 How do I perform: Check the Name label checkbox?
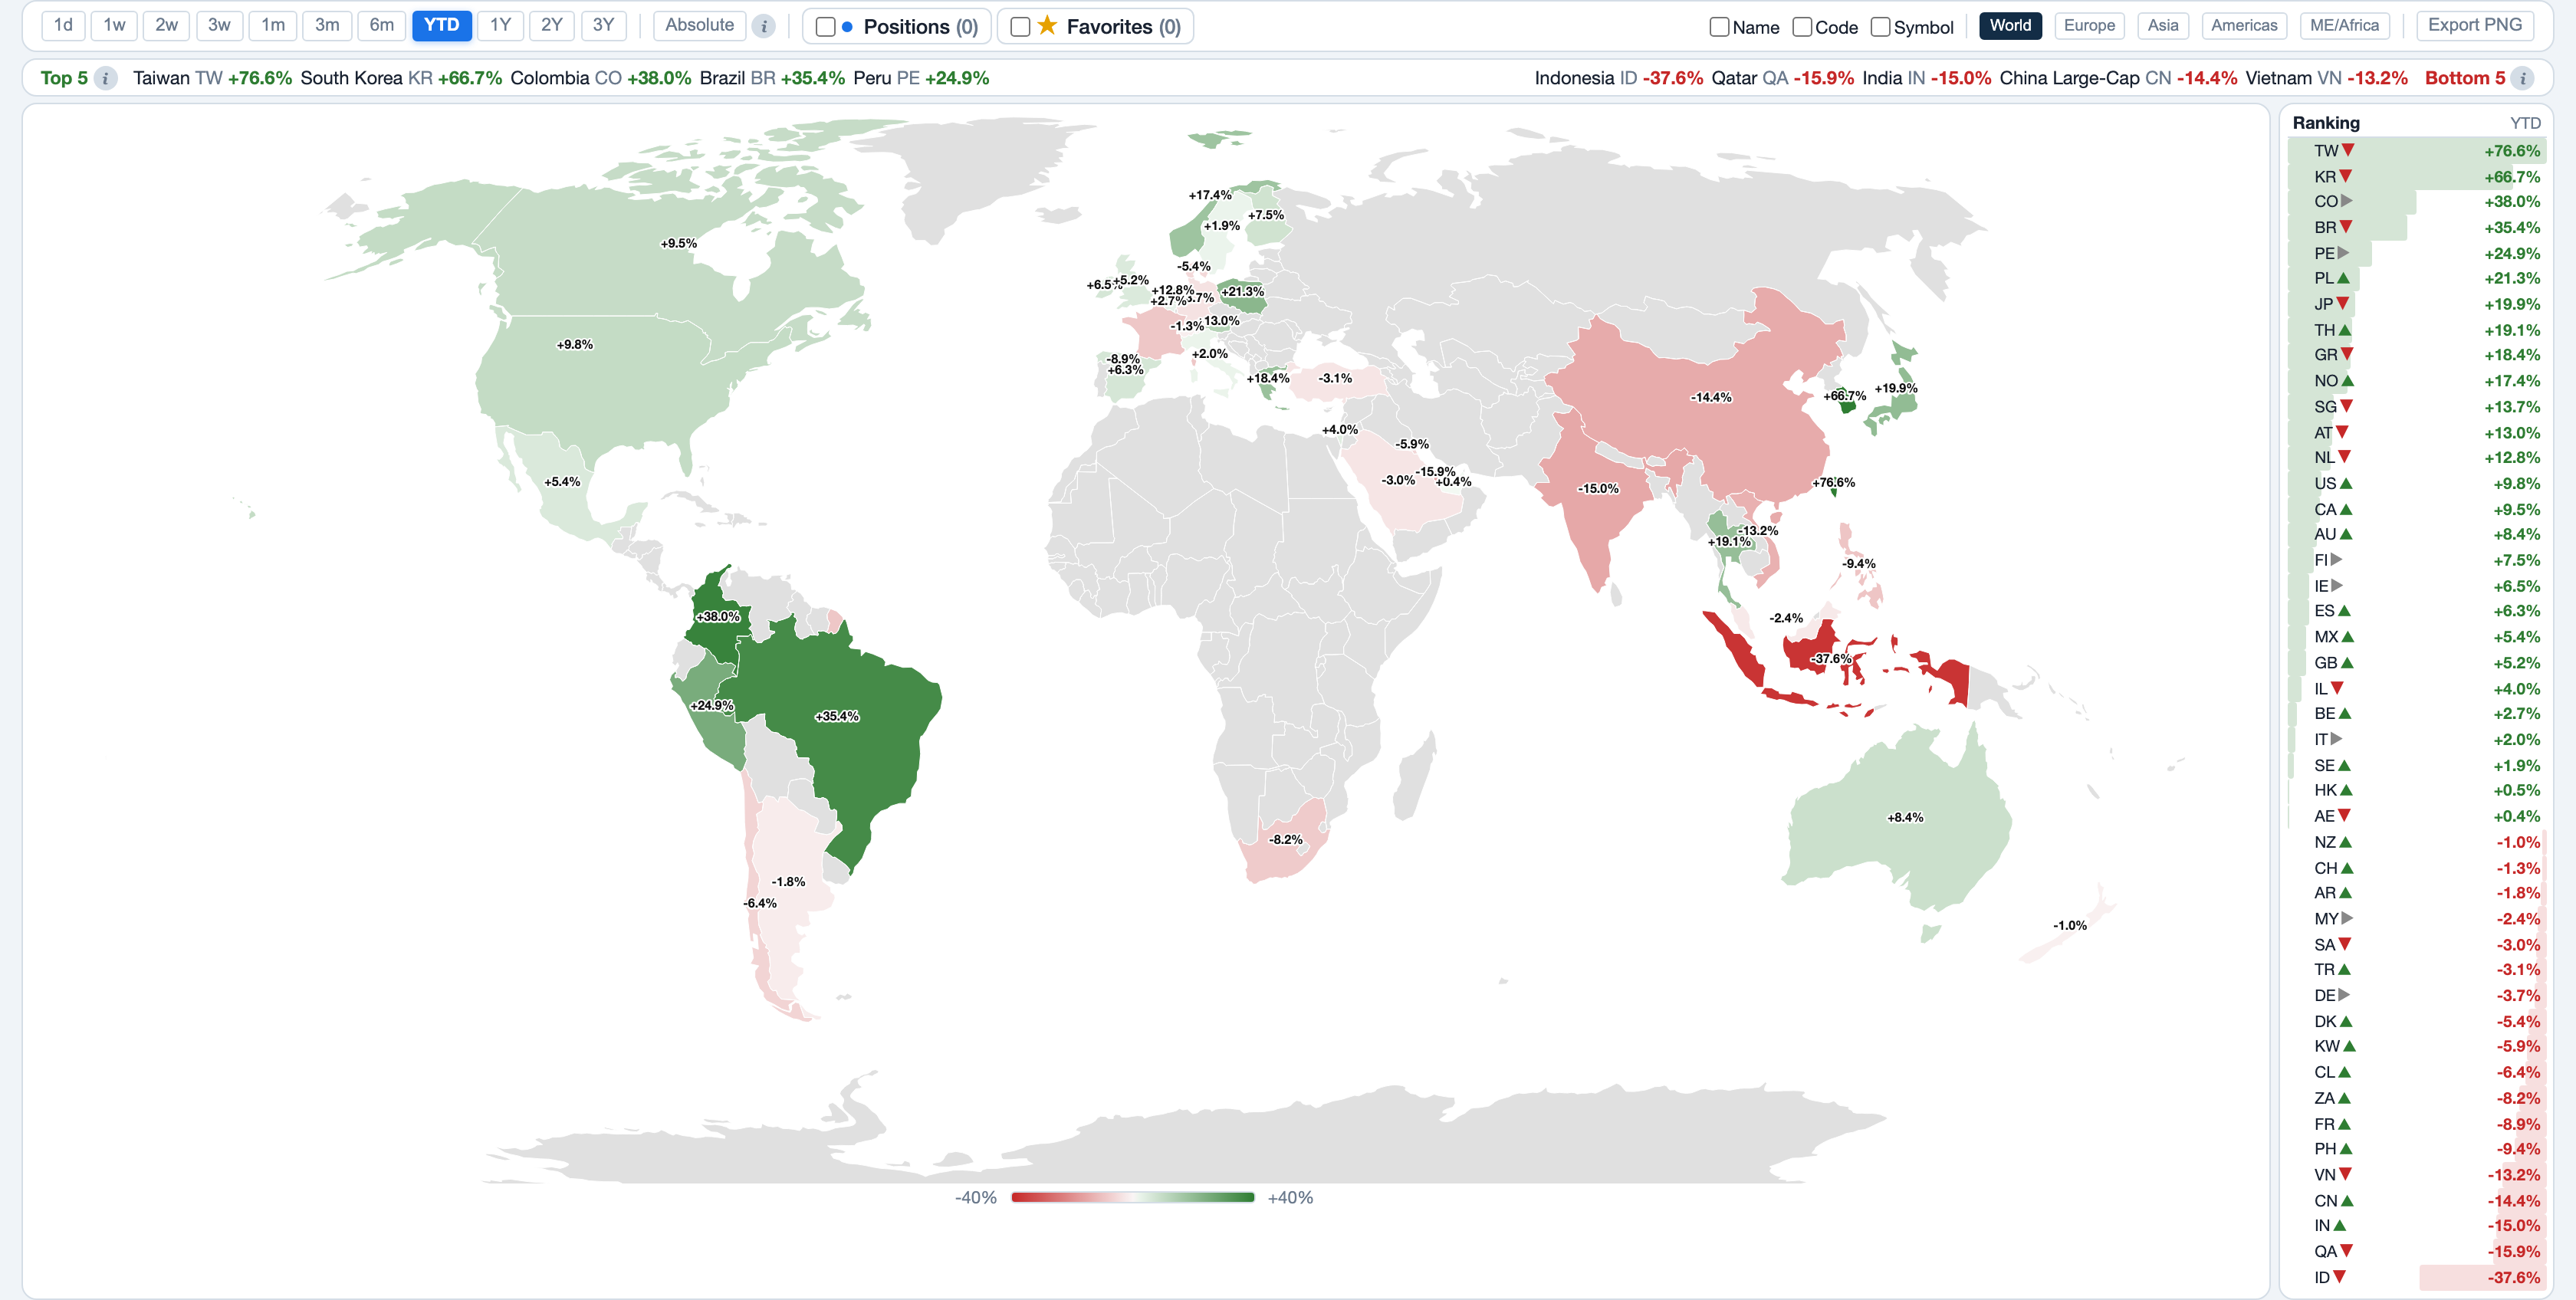(x=1719, y=27)
